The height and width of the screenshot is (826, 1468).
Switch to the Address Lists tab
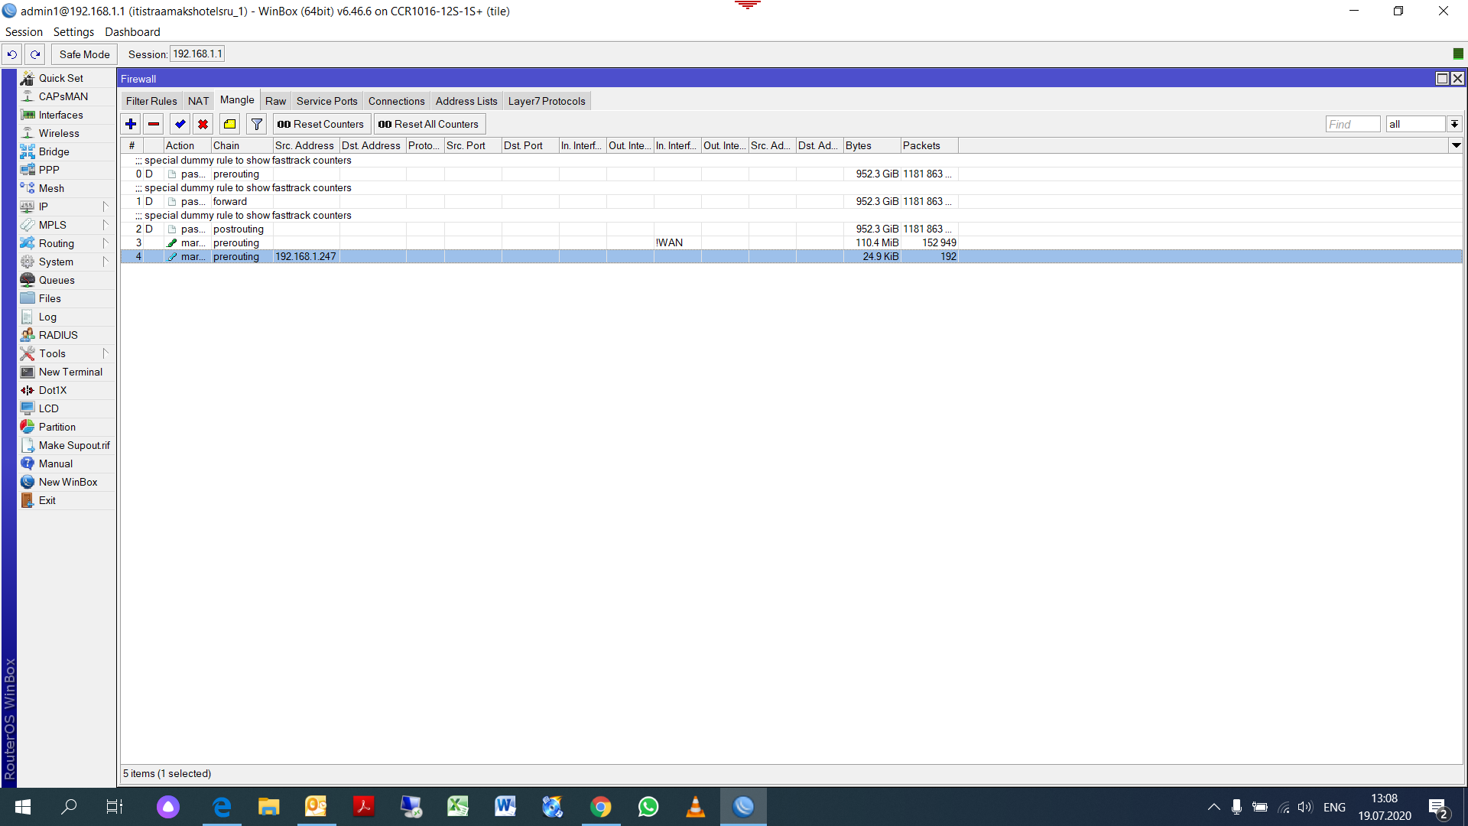466,101
